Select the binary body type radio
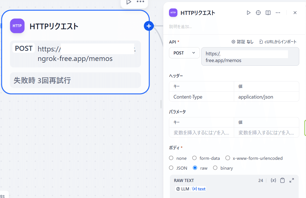The width and height of the screenshot is (306, 198). click(215, 168)
